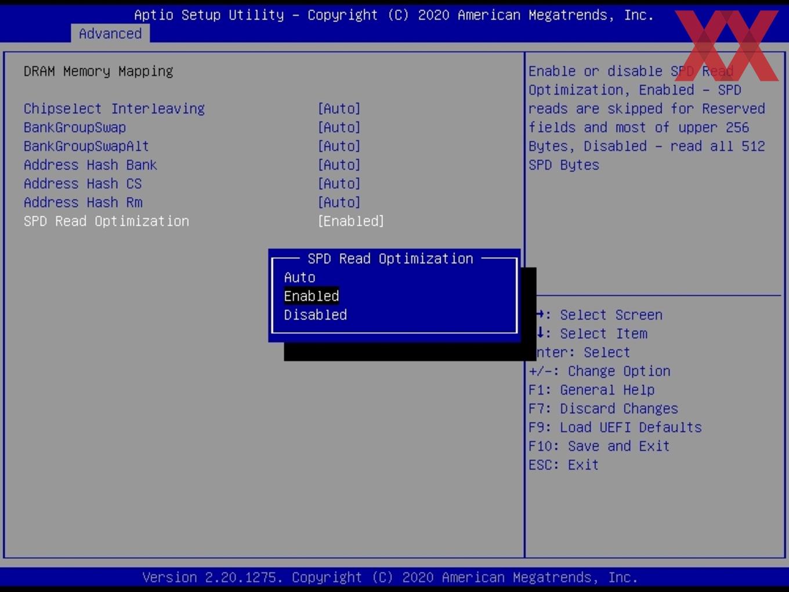The height and width of the screenshot is (592, 789).
Task: Change the Address Hash Bank [Auto] value
Action: (x=339, y=165)
